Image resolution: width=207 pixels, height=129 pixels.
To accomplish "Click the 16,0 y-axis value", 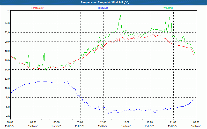I will point(6,60).
